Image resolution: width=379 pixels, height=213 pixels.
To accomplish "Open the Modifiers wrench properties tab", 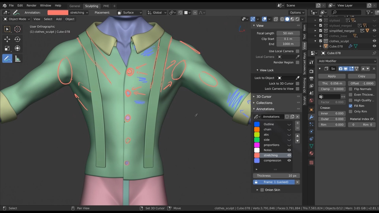I will coord(311,117).
